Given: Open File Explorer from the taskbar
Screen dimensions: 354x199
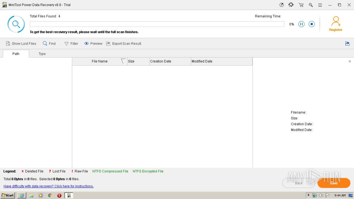Looking at the screenshot, I should [x=31, y=195].
